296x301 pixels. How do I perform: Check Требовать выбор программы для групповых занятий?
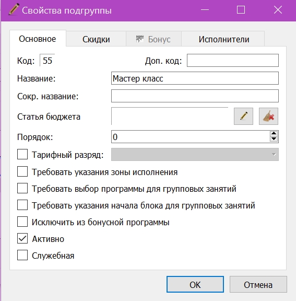pyautogui.click(x=22, y=188)
